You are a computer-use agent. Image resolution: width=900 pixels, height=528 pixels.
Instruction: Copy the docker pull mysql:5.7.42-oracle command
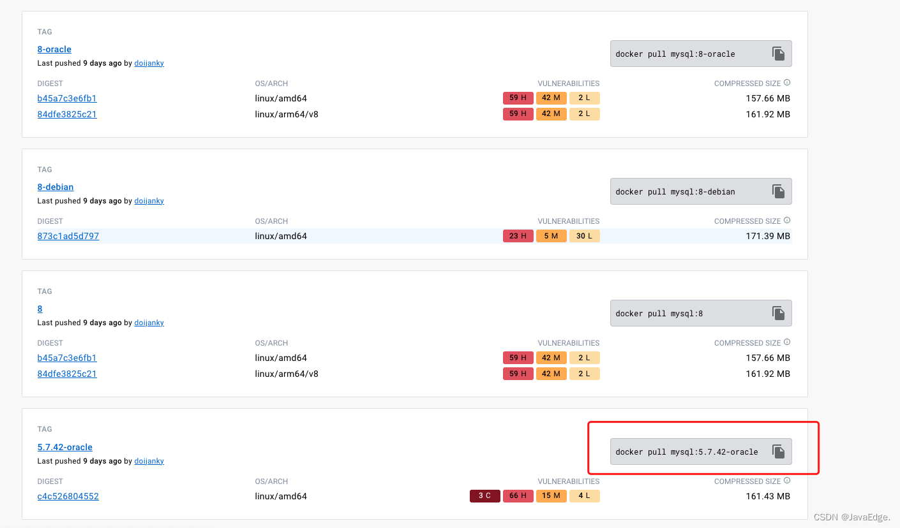tap(778, 451)
